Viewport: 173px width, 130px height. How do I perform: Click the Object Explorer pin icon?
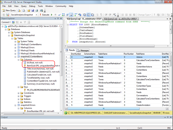(58, 18)
